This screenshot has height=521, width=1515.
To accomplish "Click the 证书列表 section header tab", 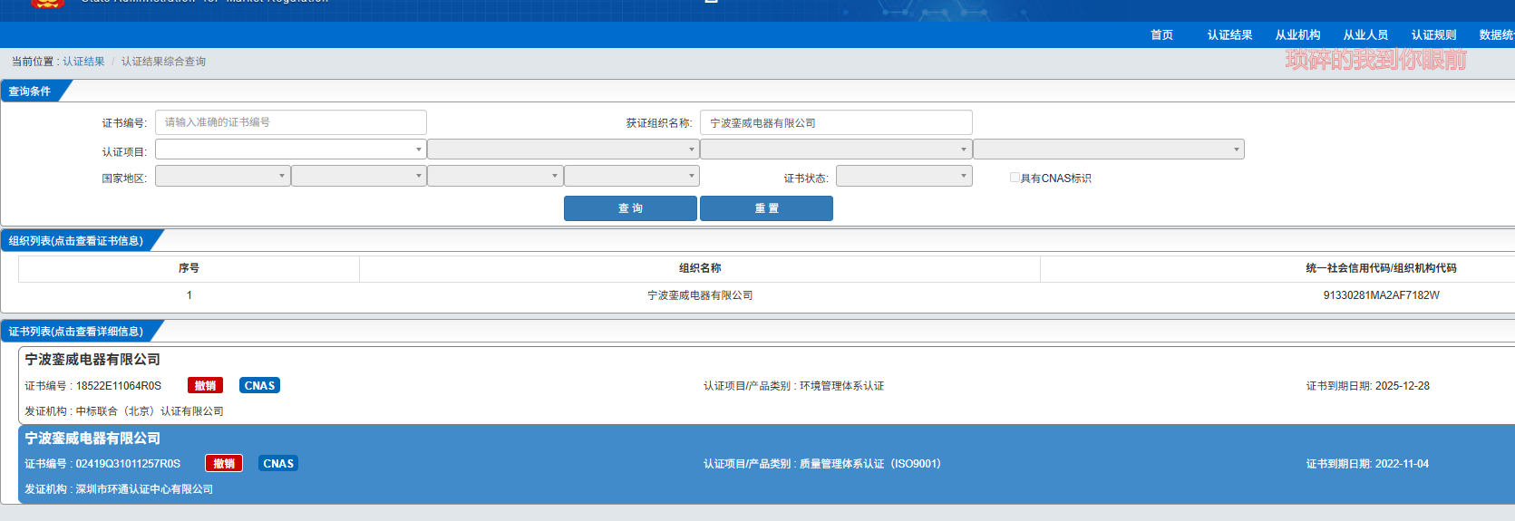I will point(76,332).
